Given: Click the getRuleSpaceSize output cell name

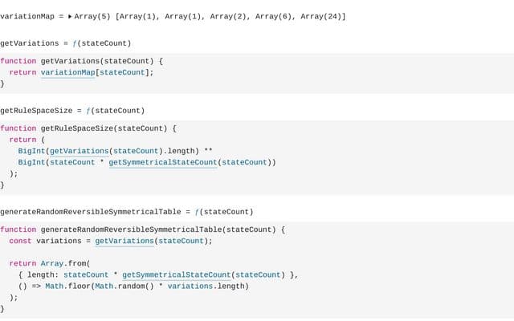Looking at the screenshot, I should click(x=36, y=111).
